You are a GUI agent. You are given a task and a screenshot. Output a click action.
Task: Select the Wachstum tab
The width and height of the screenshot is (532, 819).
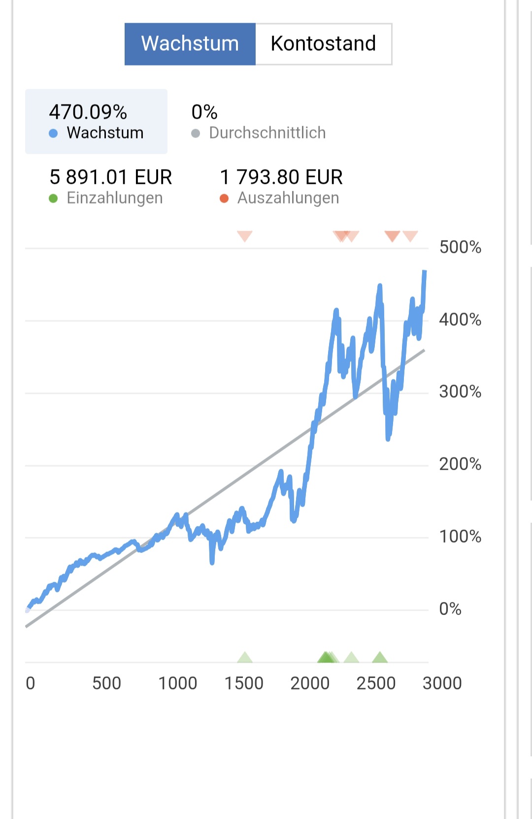pos(190,44)
